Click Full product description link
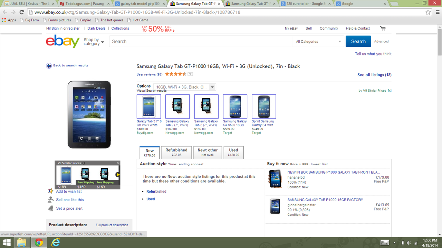442x248 pixels. (112, 225)
